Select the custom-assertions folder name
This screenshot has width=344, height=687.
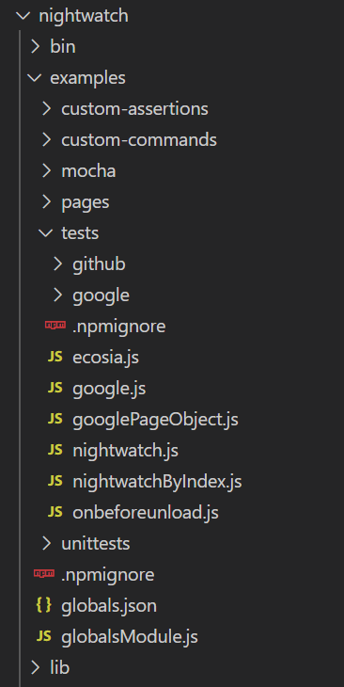tap(134, 109)
